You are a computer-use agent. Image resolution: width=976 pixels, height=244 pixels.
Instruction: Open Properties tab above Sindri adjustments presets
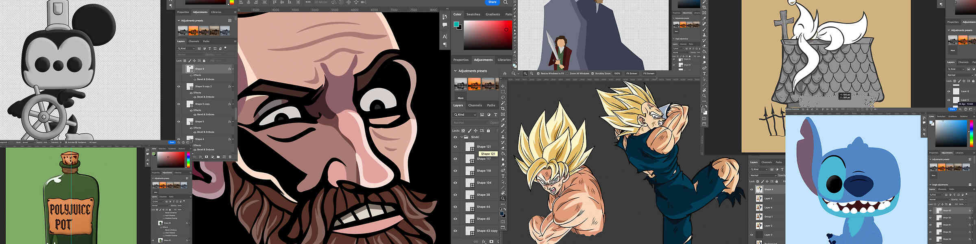[461, 60]
